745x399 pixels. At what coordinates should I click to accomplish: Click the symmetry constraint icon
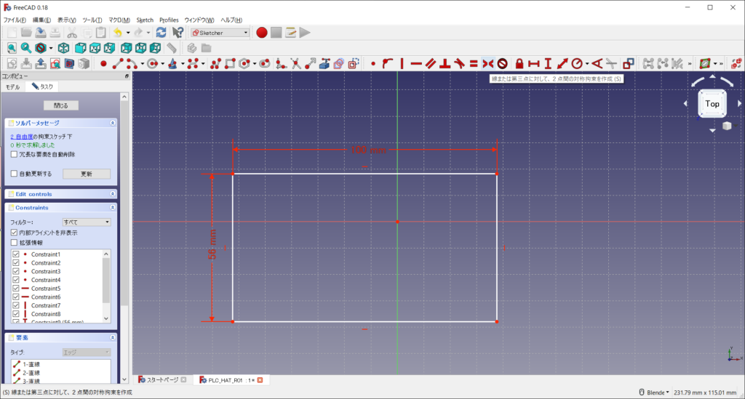point(487,63)
